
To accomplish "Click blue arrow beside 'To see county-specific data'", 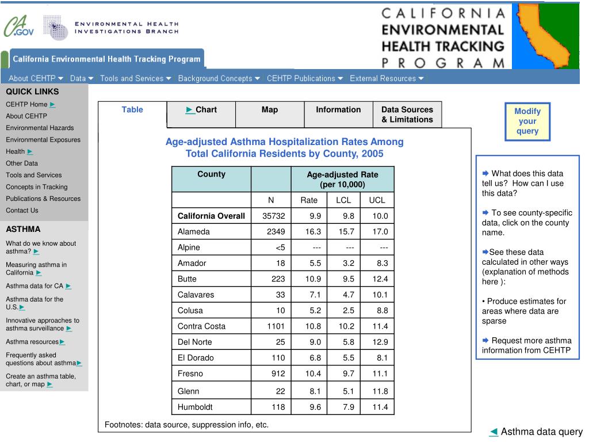I will point(485,213).
